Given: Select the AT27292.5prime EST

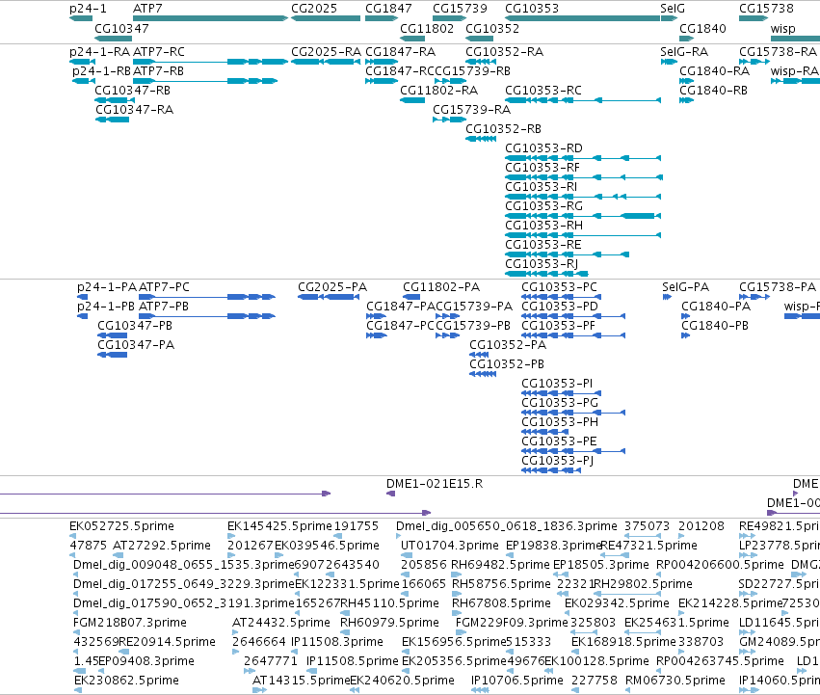Looking at the screenshot, I should coord(119,555).
